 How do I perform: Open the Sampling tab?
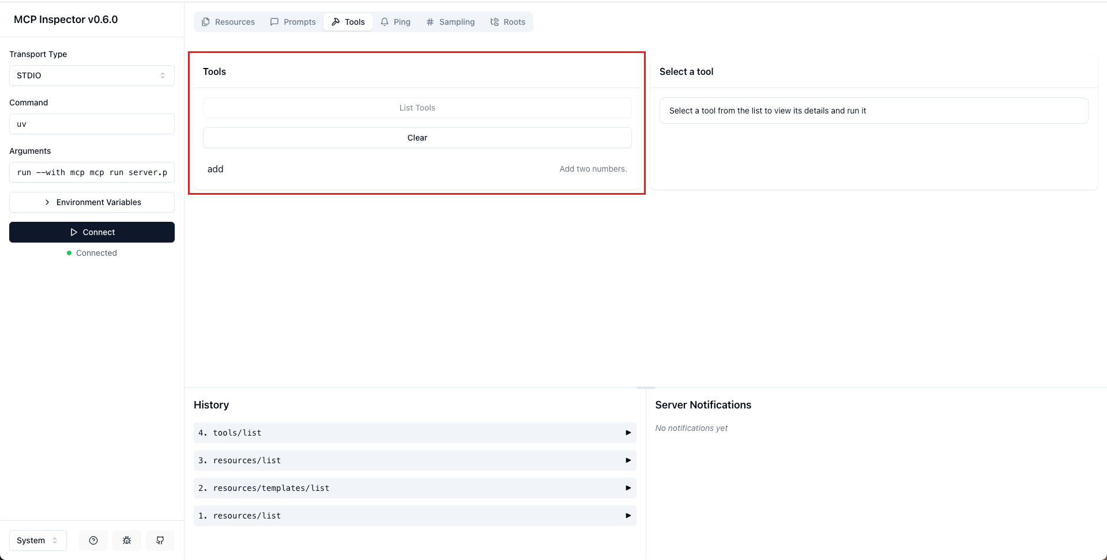tap(450, 22)
